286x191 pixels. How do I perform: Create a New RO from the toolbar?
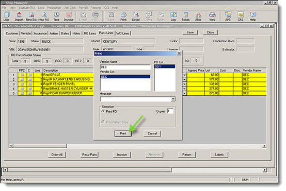pyautogui.click(x=44, y=16)
